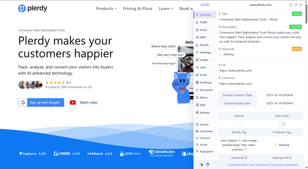Click the Capterra 4.9/5 badge
The height and width of the screenshot is (169, 308).
[32, 154]
